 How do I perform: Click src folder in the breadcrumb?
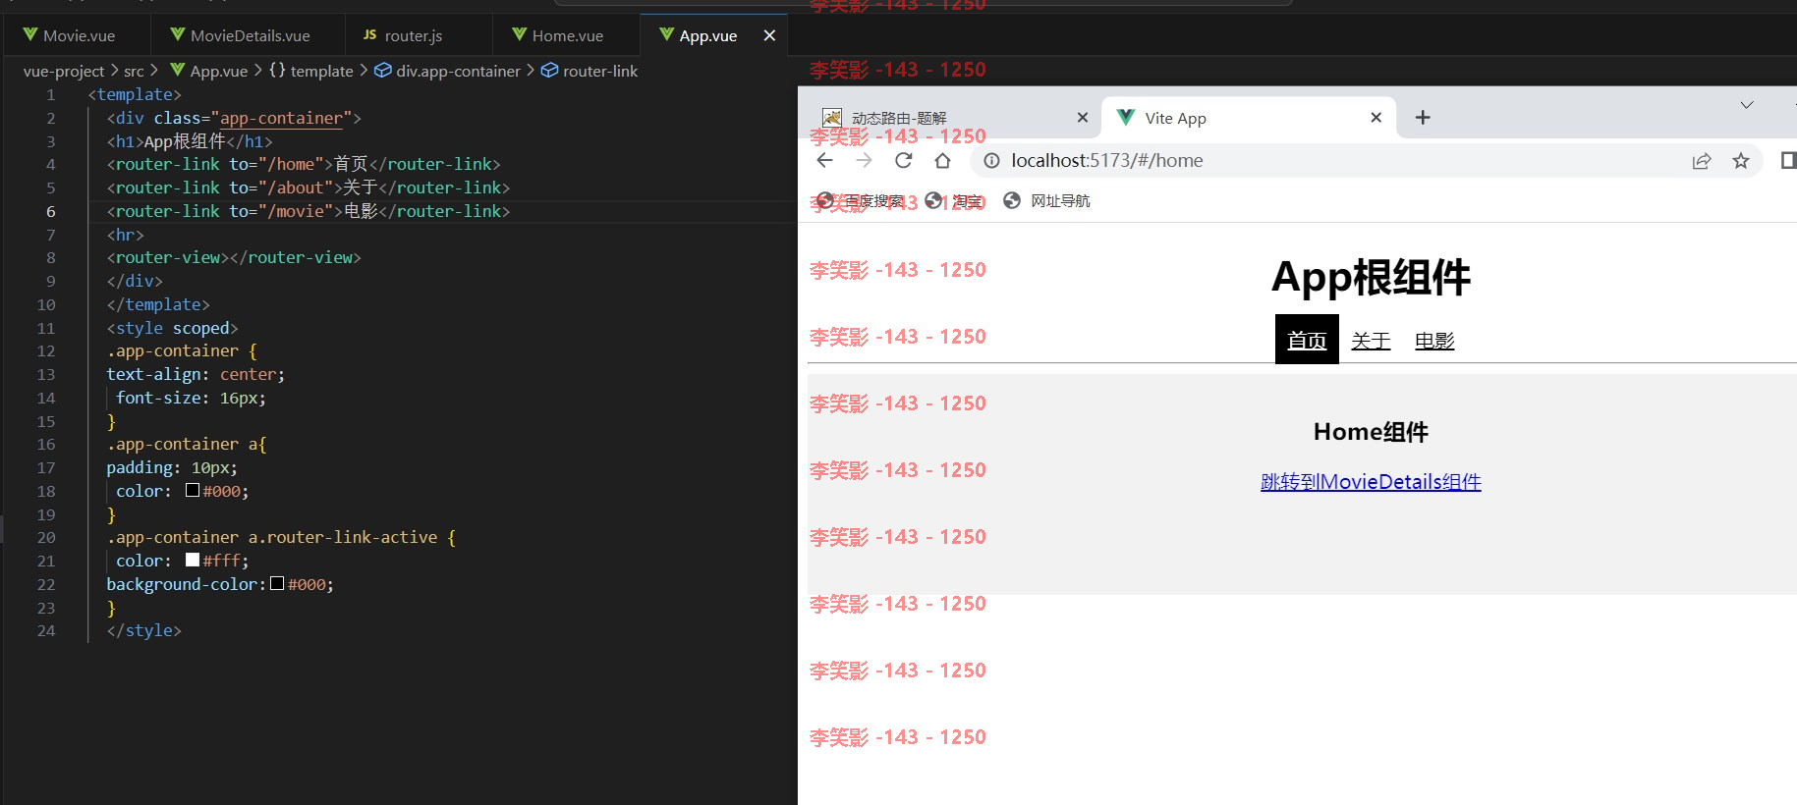[134, 71]
